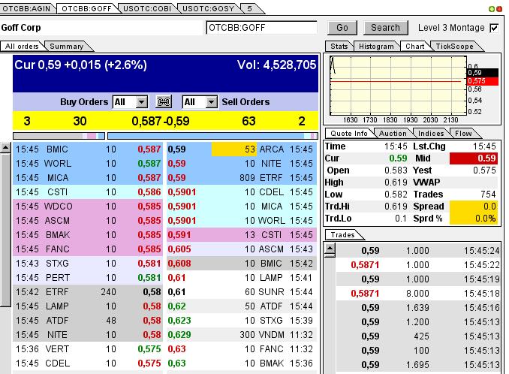Click the Spread value 0.0 cell

(474, 207)
